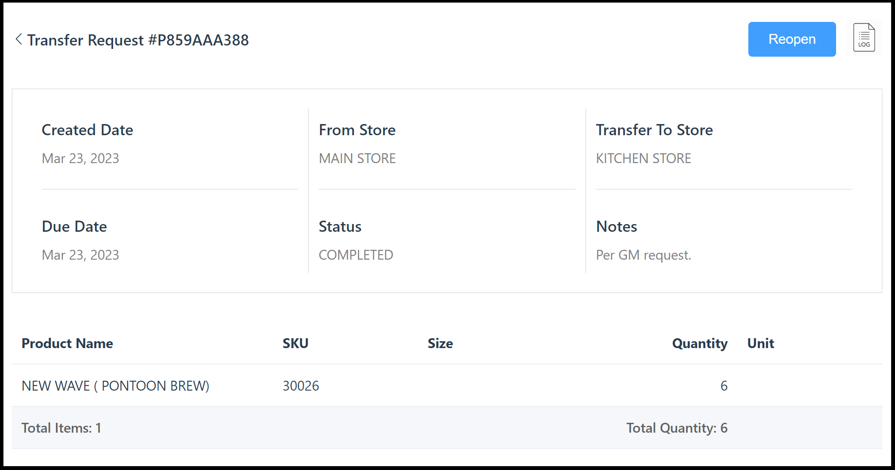Click the KITCHEN STORE destination value

643,158
